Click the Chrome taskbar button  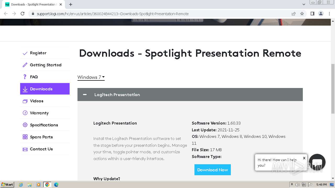[47, 185]
